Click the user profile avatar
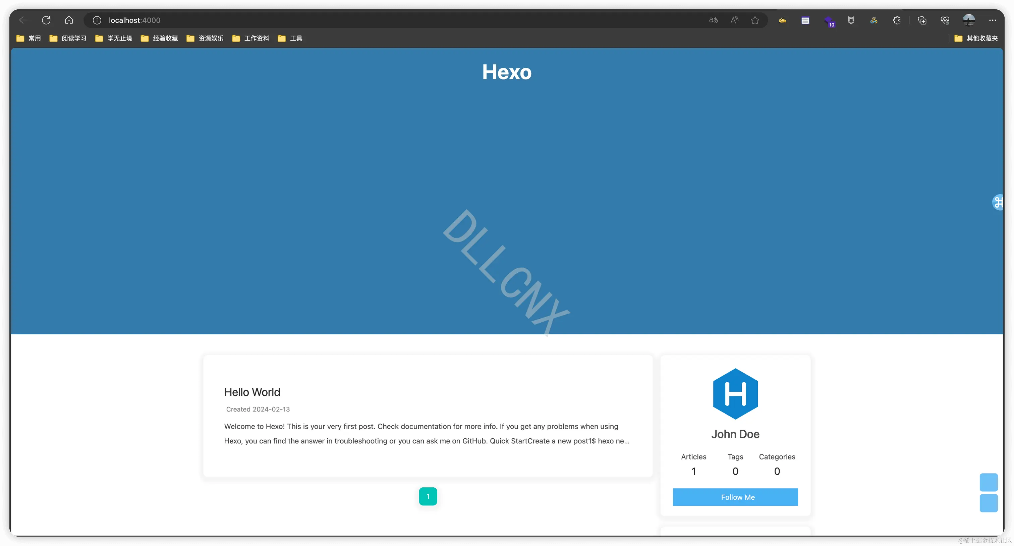Screen dimensions: 1014x546 pyautogui.click(x=969, y=20)
